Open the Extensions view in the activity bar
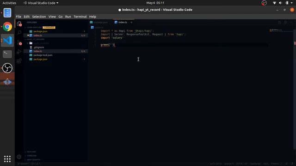Viewport: 296px width, 166px height. click(x=19, y=61)
